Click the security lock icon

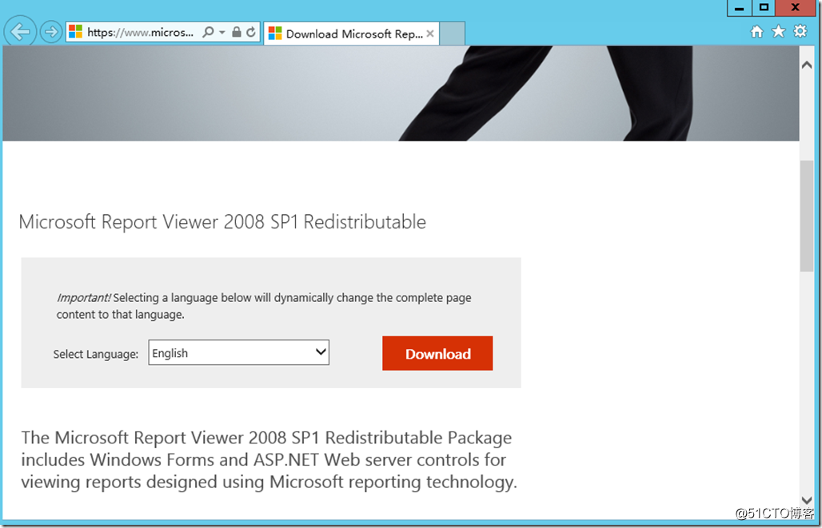coord(237,32)
